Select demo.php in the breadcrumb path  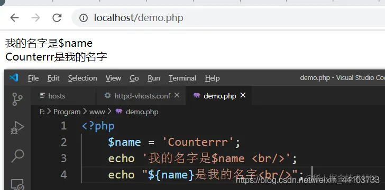[x=142, y=112]
